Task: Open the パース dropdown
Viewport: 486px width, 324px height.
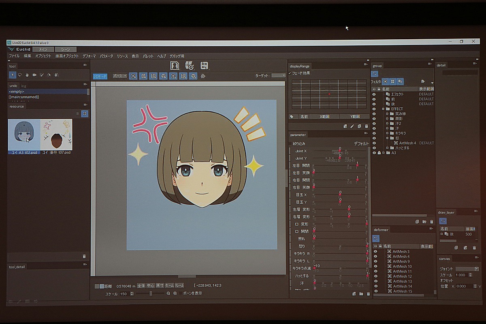Action: [x=120, y=76]
